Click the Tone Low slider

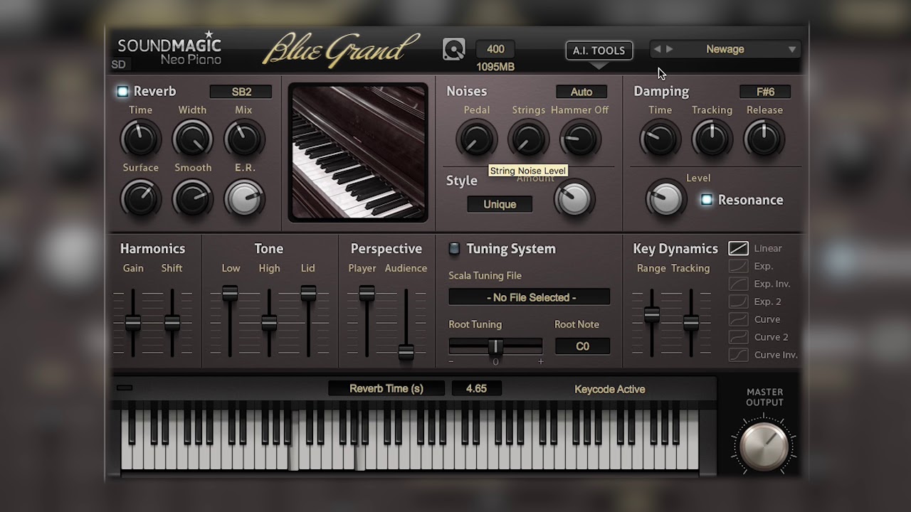(230, 322)
